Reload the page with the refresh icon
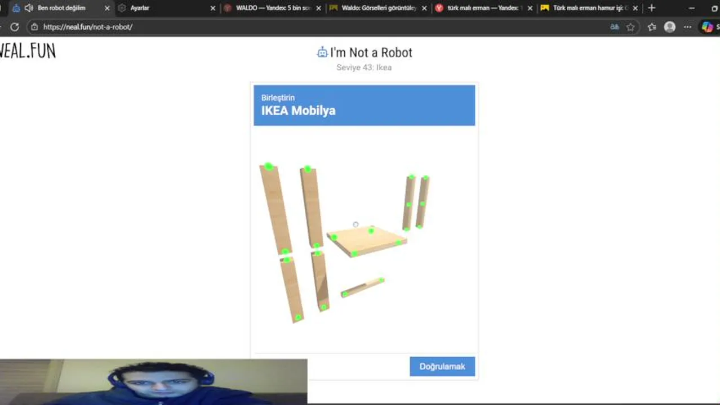The height and width of the screenshot is (405, 720). pyautogui.click(x=15, y=27)
